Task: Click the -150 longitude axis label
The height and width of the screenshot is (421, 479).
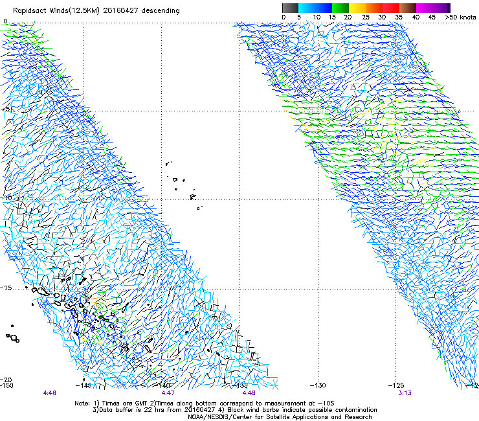Action: 6,385
